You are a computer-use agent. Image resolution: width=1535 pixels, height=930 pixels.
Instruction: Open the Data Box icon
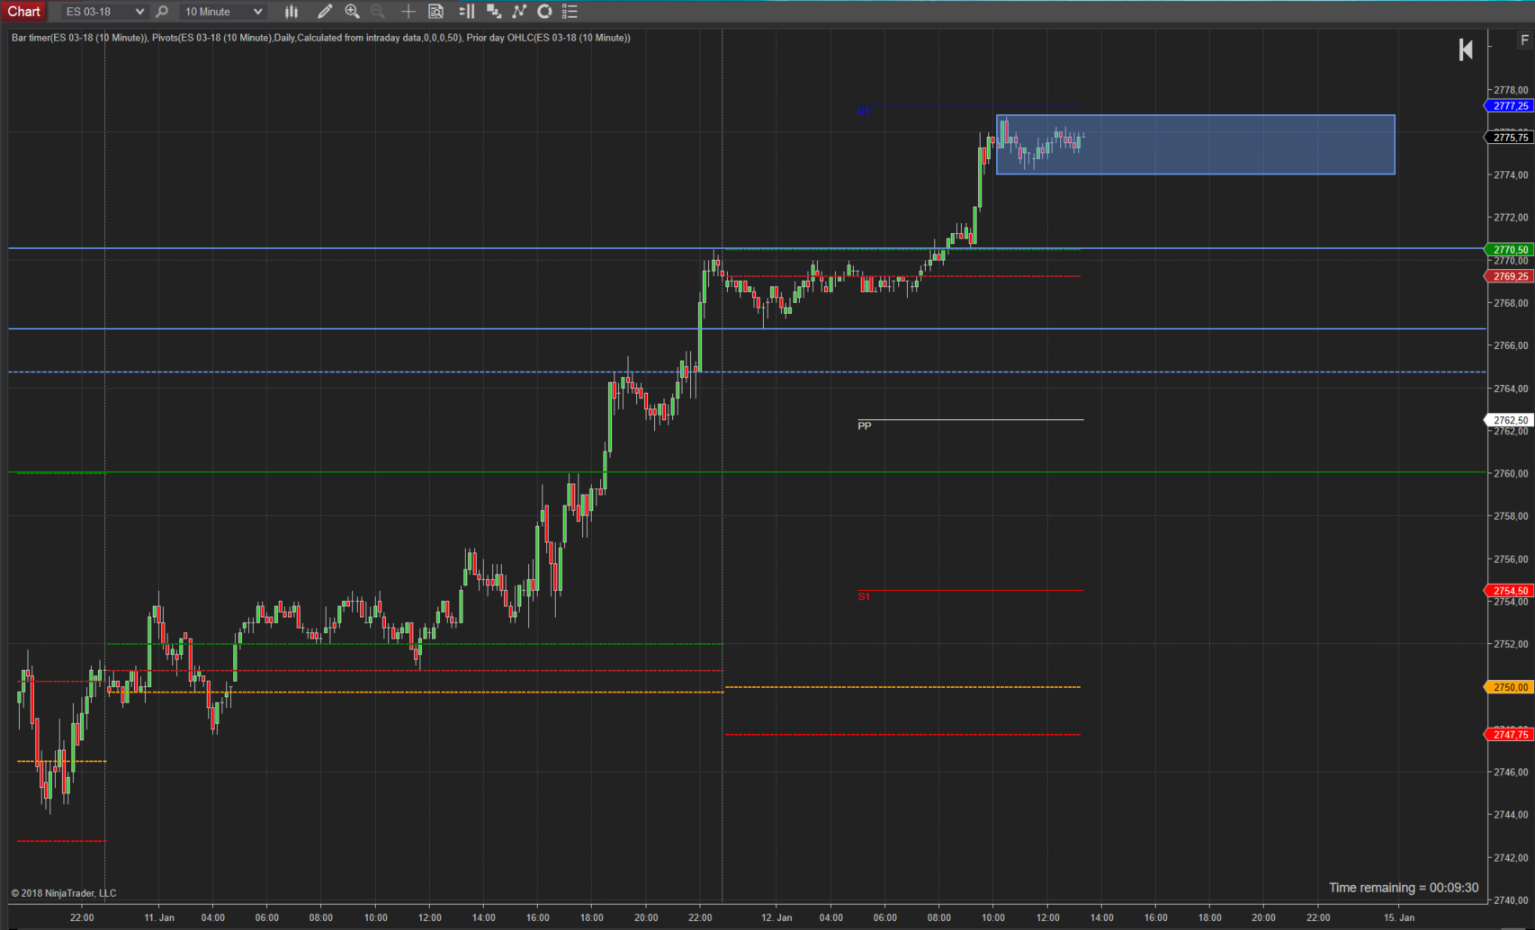(436, 12)
